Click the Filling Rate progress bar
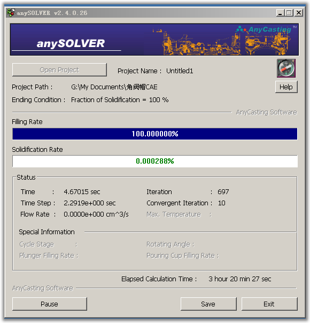 (x=155, y=134)
